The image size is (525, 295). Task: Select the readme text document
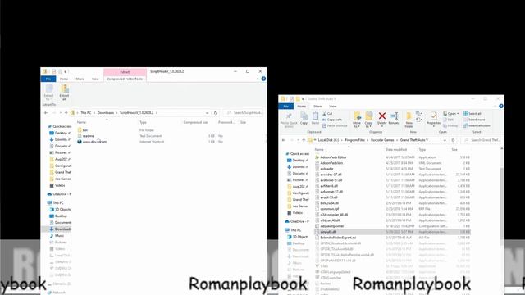pyautogui.click(x=85, y=136)
